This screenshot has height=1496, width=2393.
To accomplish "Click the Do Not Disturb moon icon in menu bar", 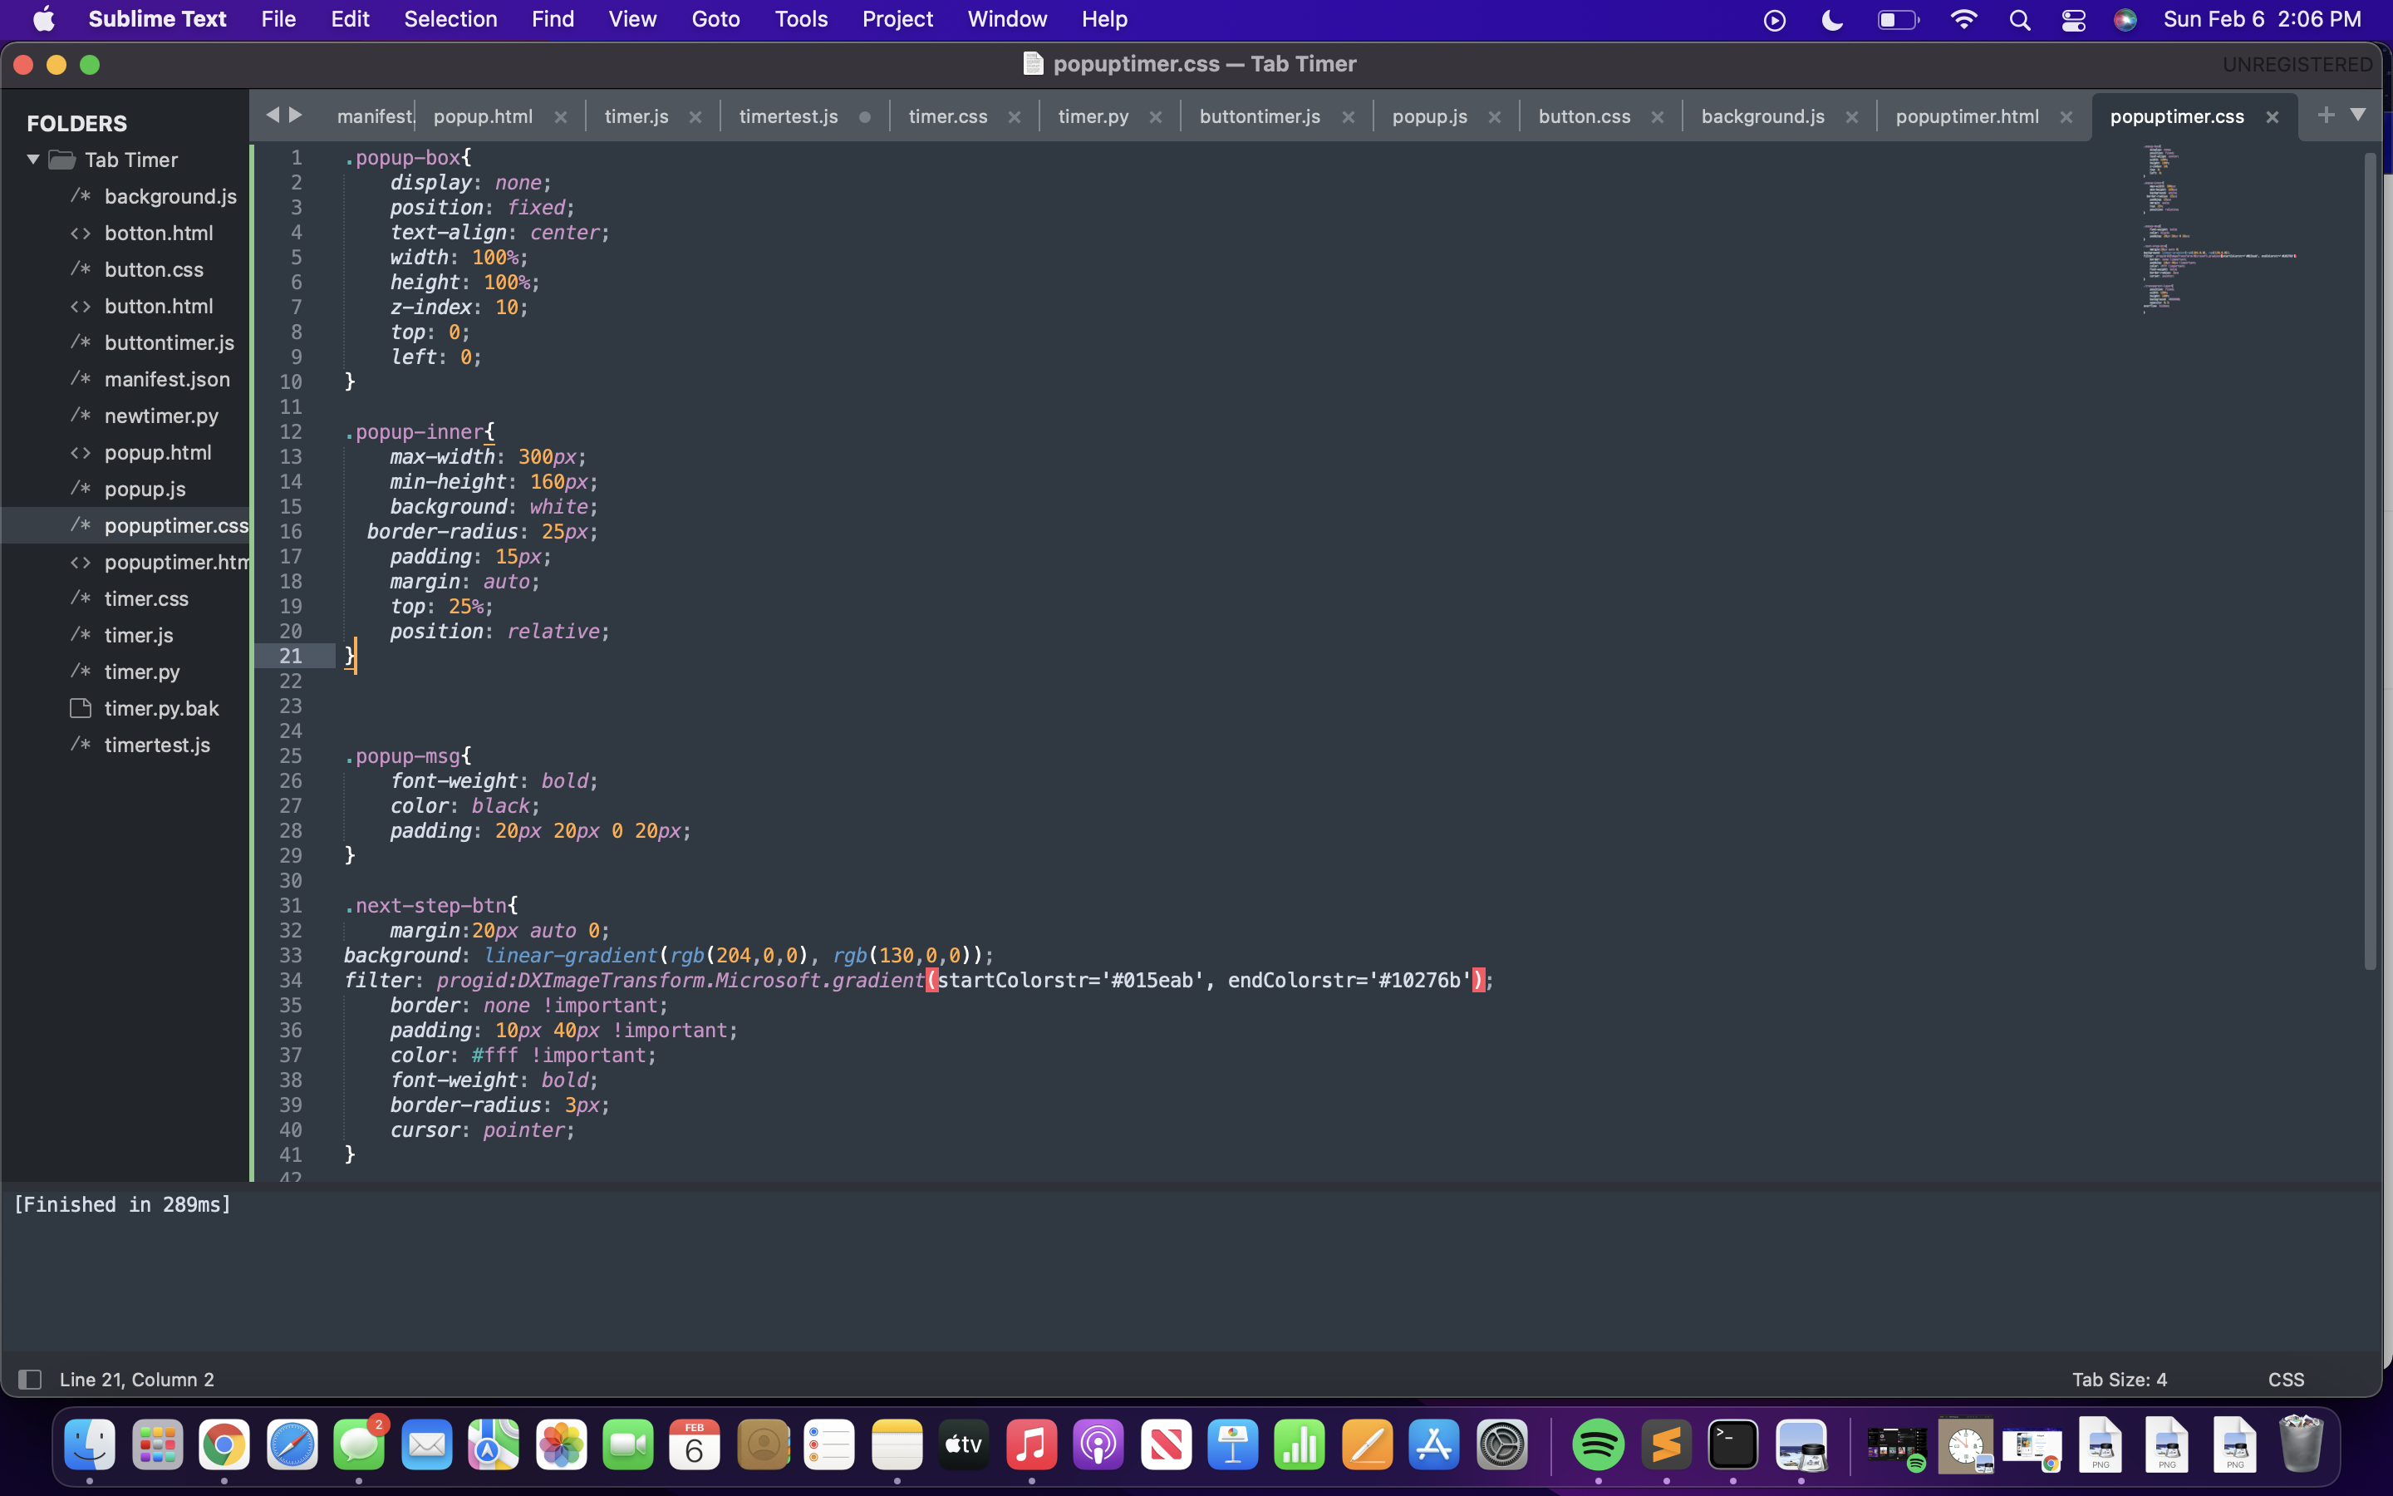I will click(1830, 19).
